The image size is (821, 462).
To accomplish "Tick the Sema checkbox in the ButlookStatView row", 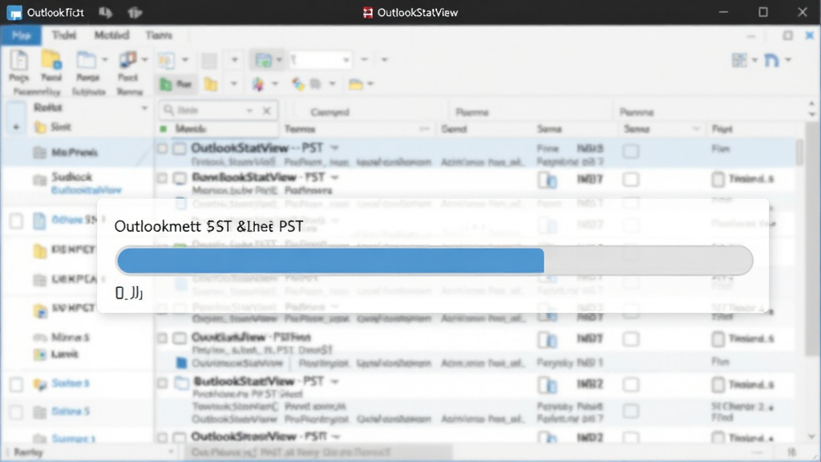I will pyautogui.click(x=631, y=385).
